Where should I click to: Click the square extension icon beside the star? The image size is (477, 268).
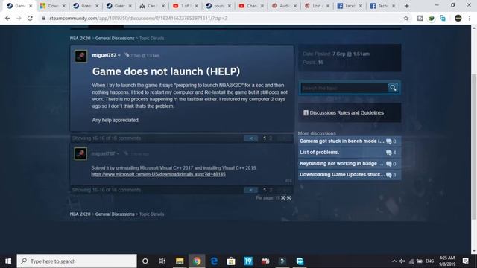click(x=420, y=18)
